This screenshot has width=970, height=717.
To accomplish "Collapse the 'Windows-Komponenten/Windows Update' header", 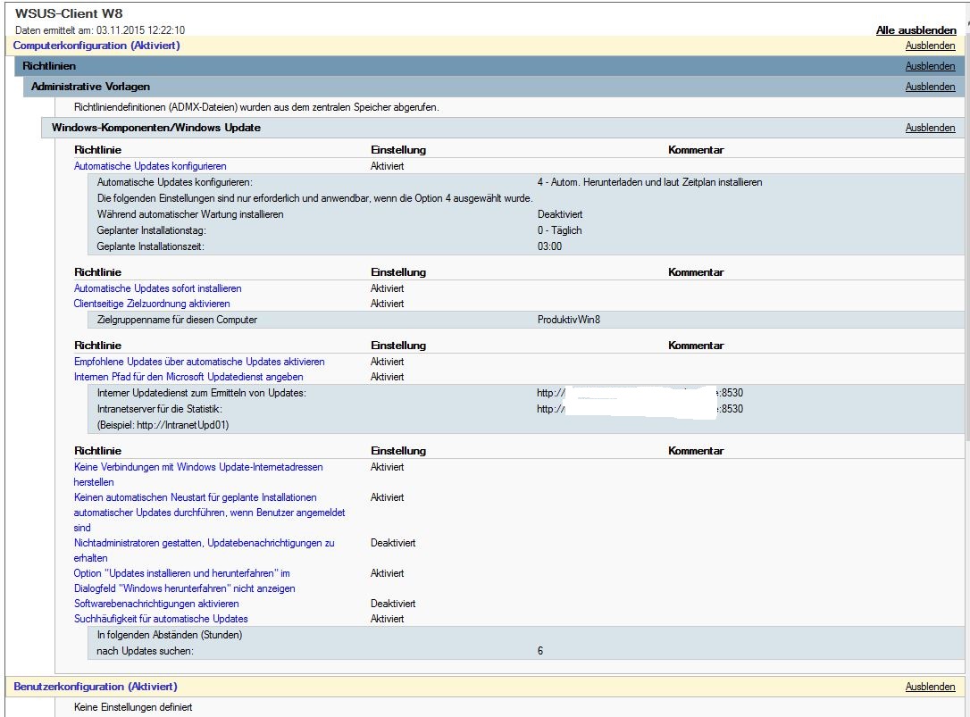I will pos(156,128).
